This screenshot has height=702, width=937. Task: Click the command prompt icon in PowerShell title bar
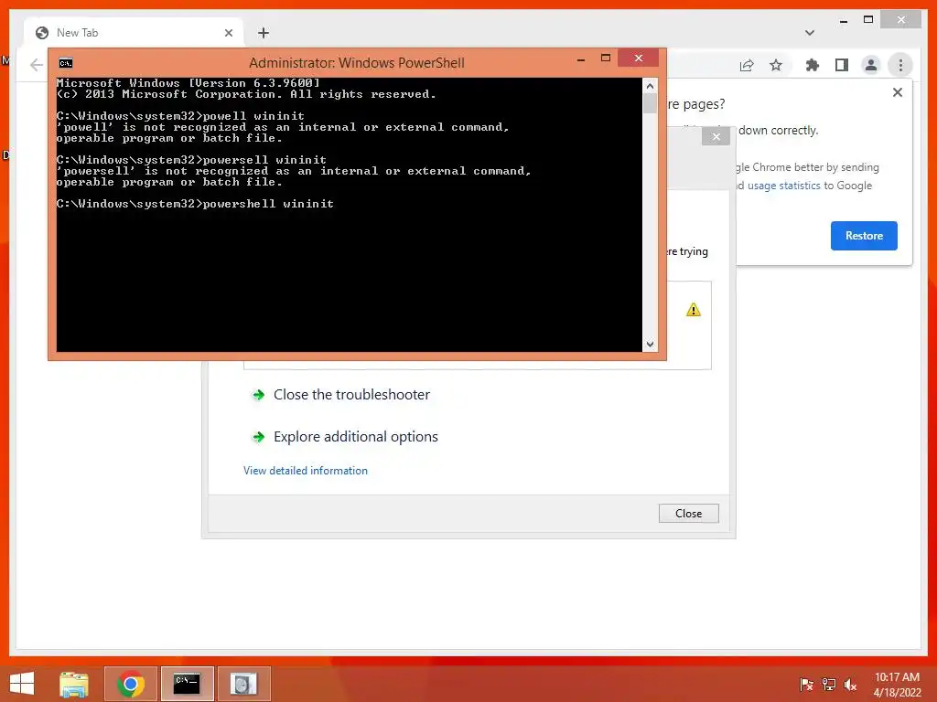[x=66, y=63]
